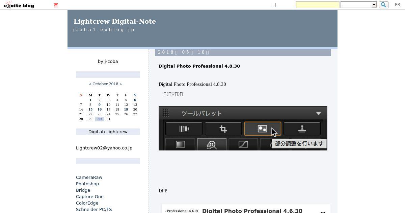Select calendar date 16
The height and width of the screenshot is (213, 405).
click(99, 110)
